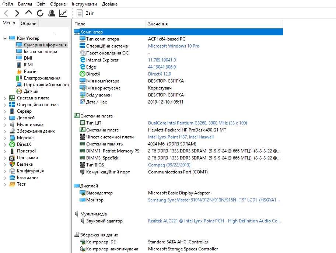Expand the Сервер tree node
The image size is (336, 253).
5,112
